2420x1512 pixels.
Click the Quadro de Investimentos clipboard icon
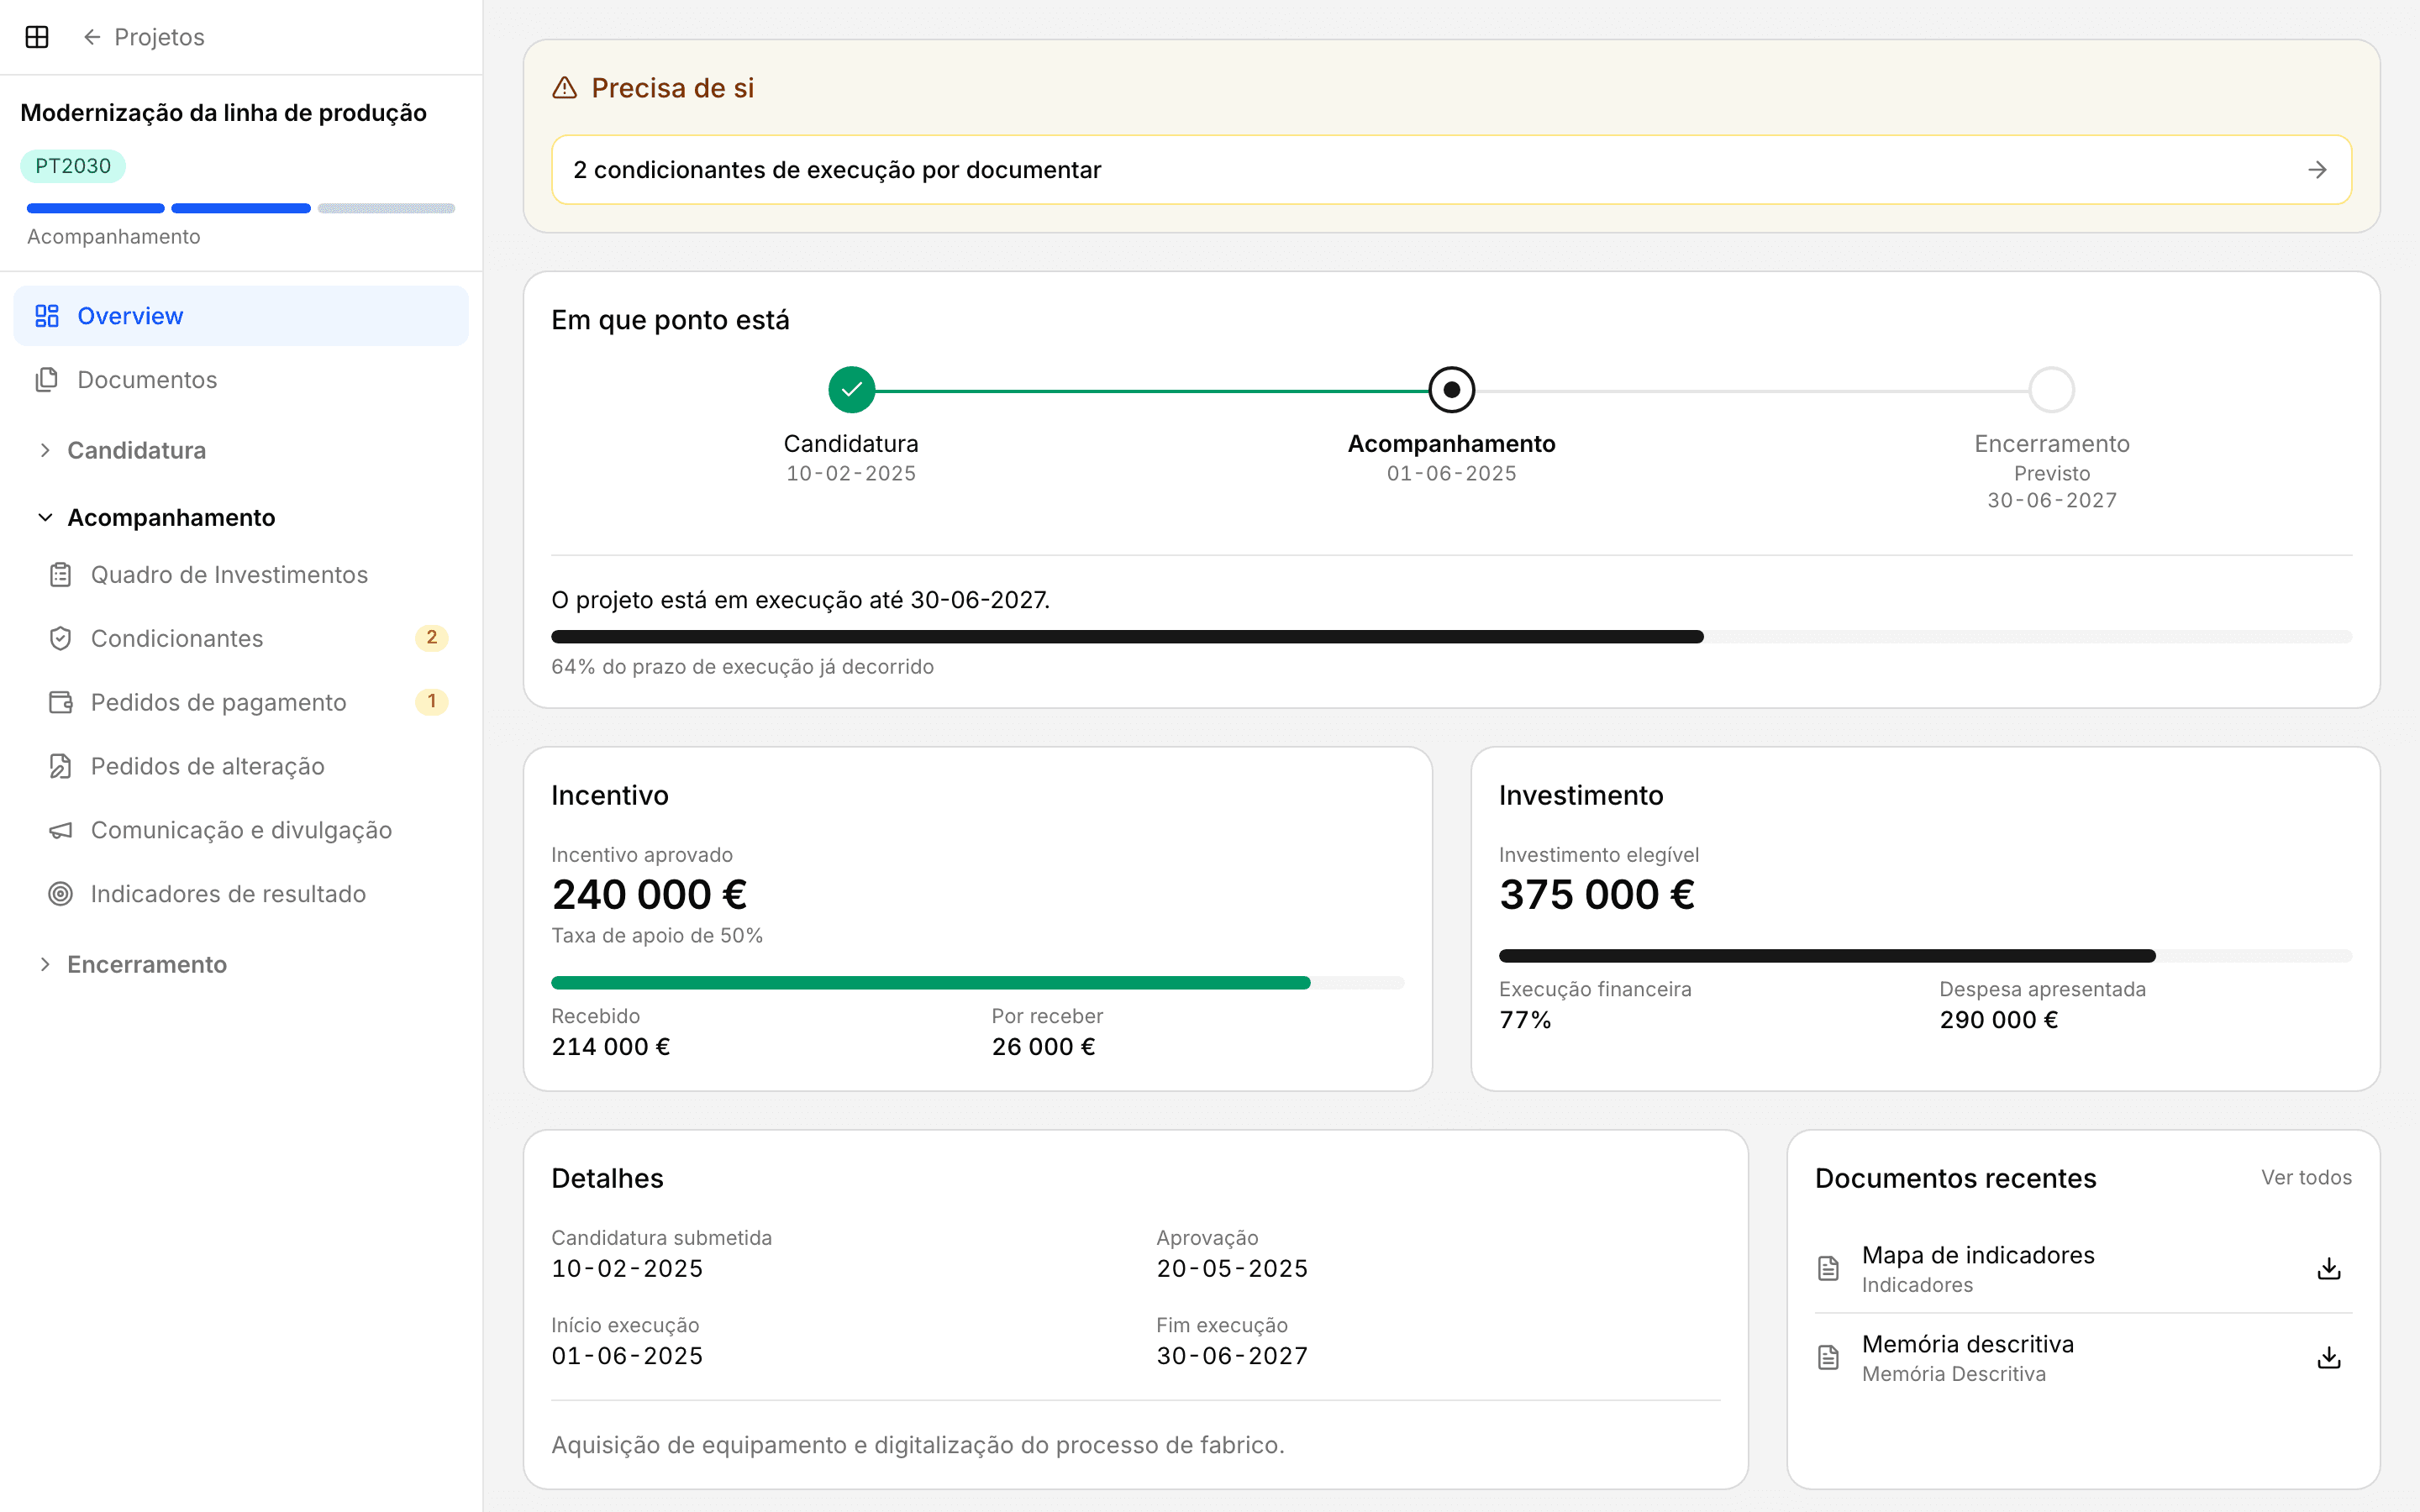pos(61,575)
